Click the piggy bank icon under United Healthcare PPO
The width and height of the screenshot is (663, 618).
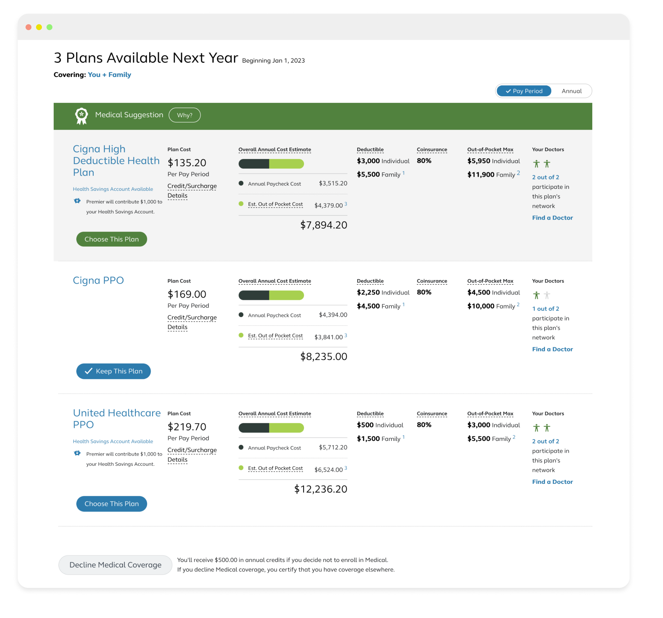(x=77, y=453)
